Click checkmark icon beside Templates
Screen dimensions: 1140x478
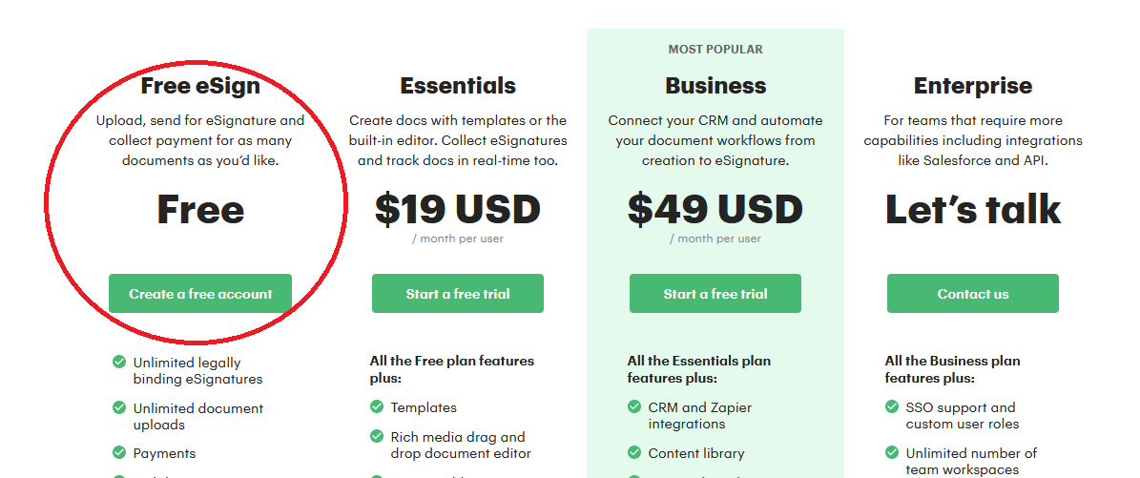377,406
